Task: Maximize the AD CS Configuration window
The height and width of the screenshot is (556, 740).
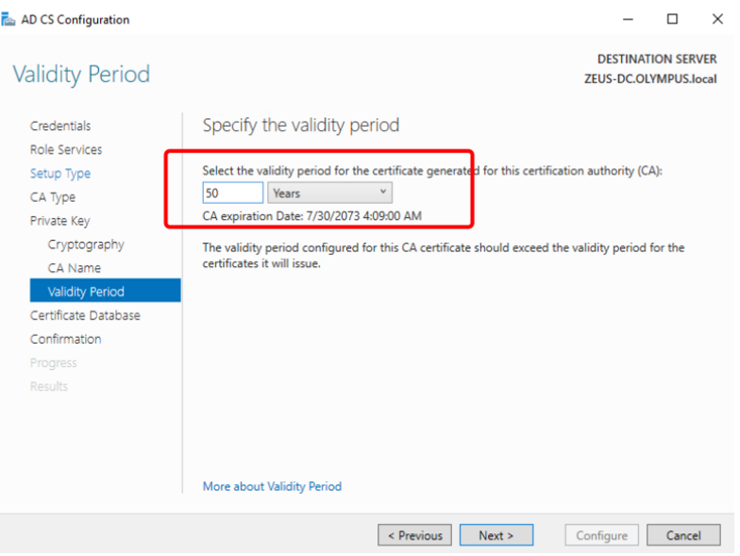Action: 672,19
